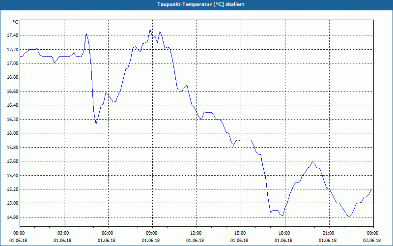
Task: Click the curve dip near 05:10
Action: coord(96,124)
